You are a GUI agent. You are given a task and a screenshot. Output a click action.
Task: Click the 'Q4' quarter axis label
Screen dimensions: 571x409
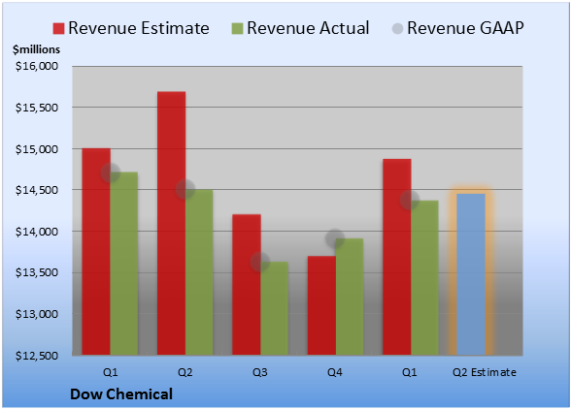pyautogui.click(x=335, y=372)
